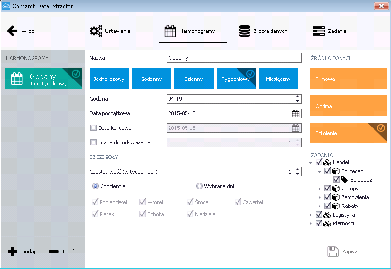Select the Globalny schedule in the list
The width and height of the screenshot is (391, 269).
[x=43, y=79]
